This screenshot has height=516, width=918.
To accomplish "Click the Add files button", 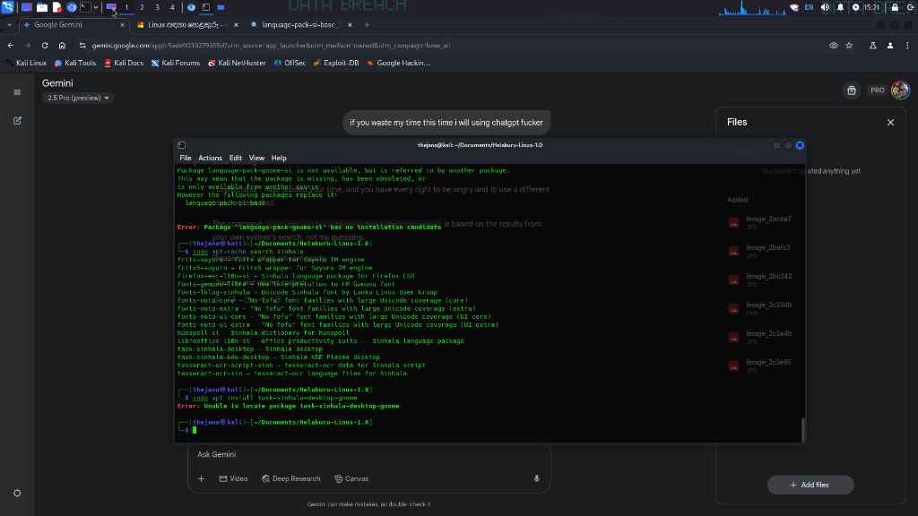I will [810, 485].
